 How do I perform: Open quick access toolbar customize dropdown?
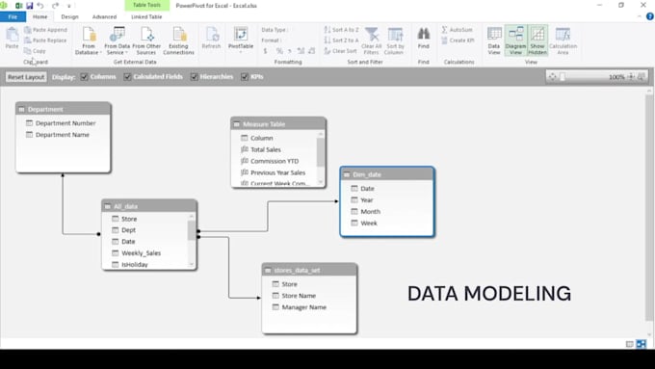pos(69,6)
